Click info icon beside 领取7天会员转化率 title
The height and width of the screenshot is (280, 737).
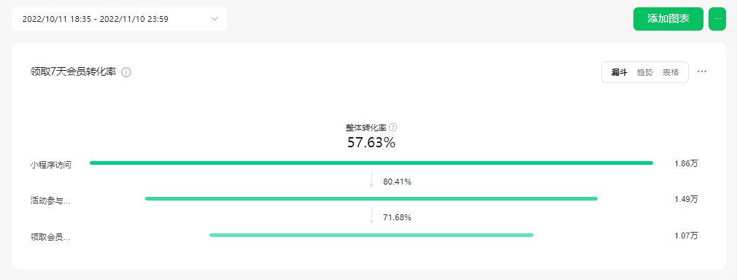(x=126, y=72)
